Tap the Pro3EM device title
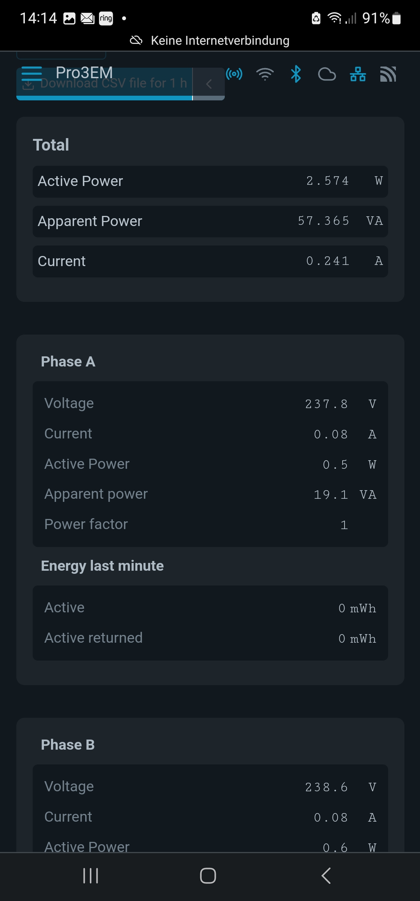Image resolution: width=420 pixels, height=901 pixels. (x=84, y=72)
